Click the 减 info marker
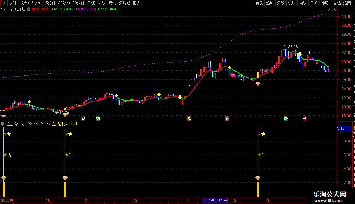 pos(98,119)
